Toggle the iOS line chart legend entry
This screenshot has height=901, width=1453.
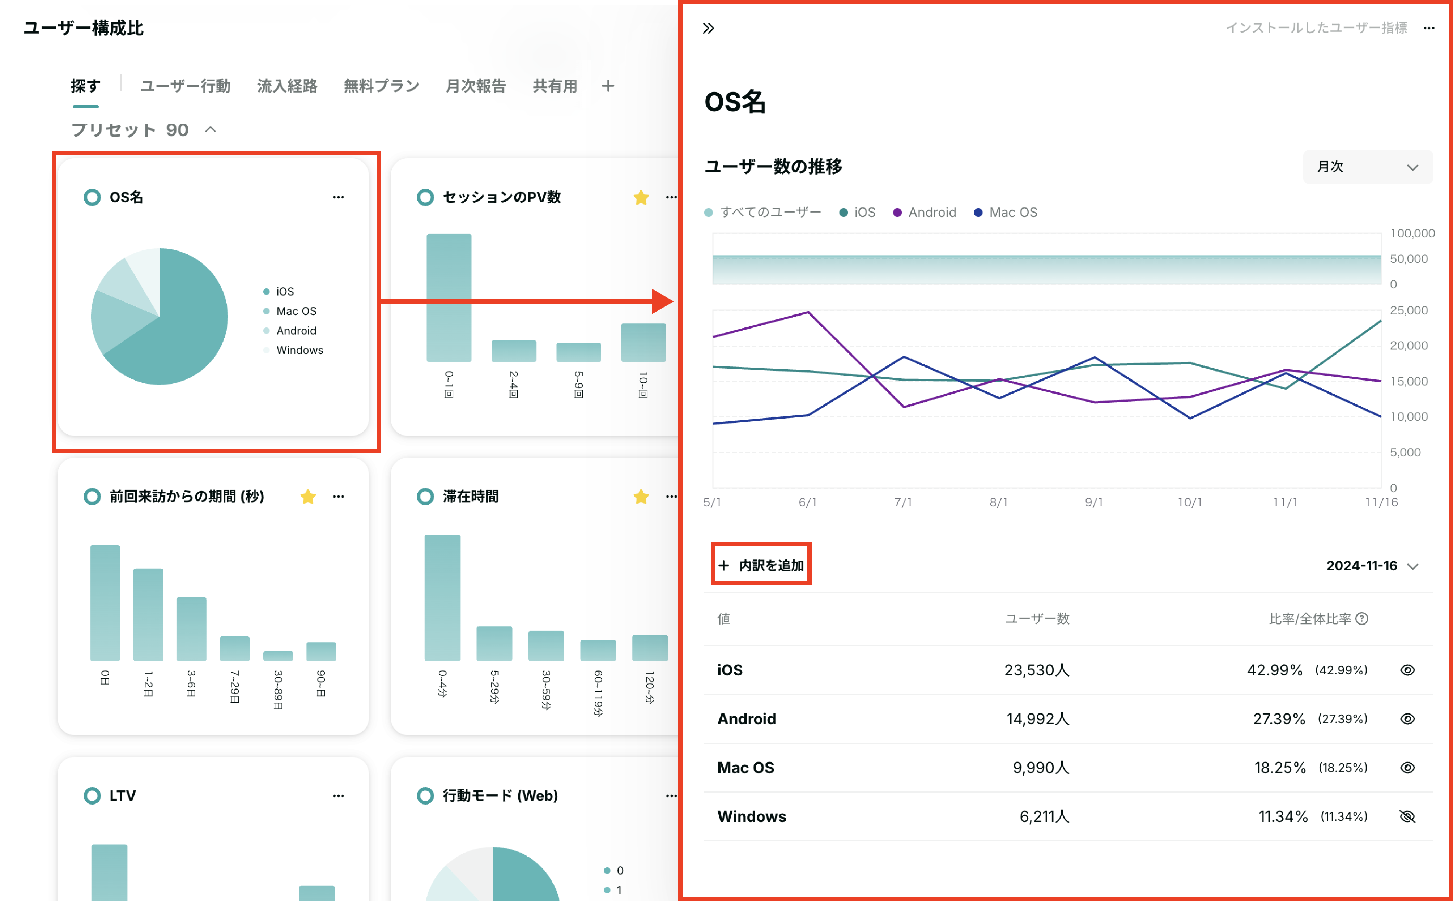[857, 212]
